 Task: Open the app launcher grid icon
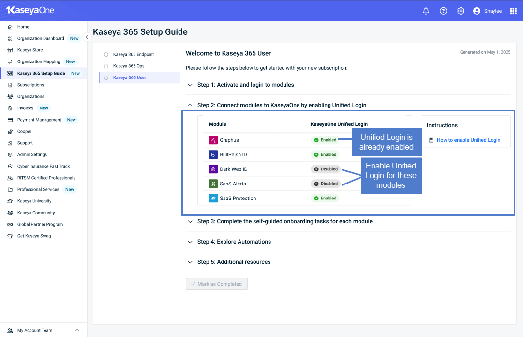513,11
